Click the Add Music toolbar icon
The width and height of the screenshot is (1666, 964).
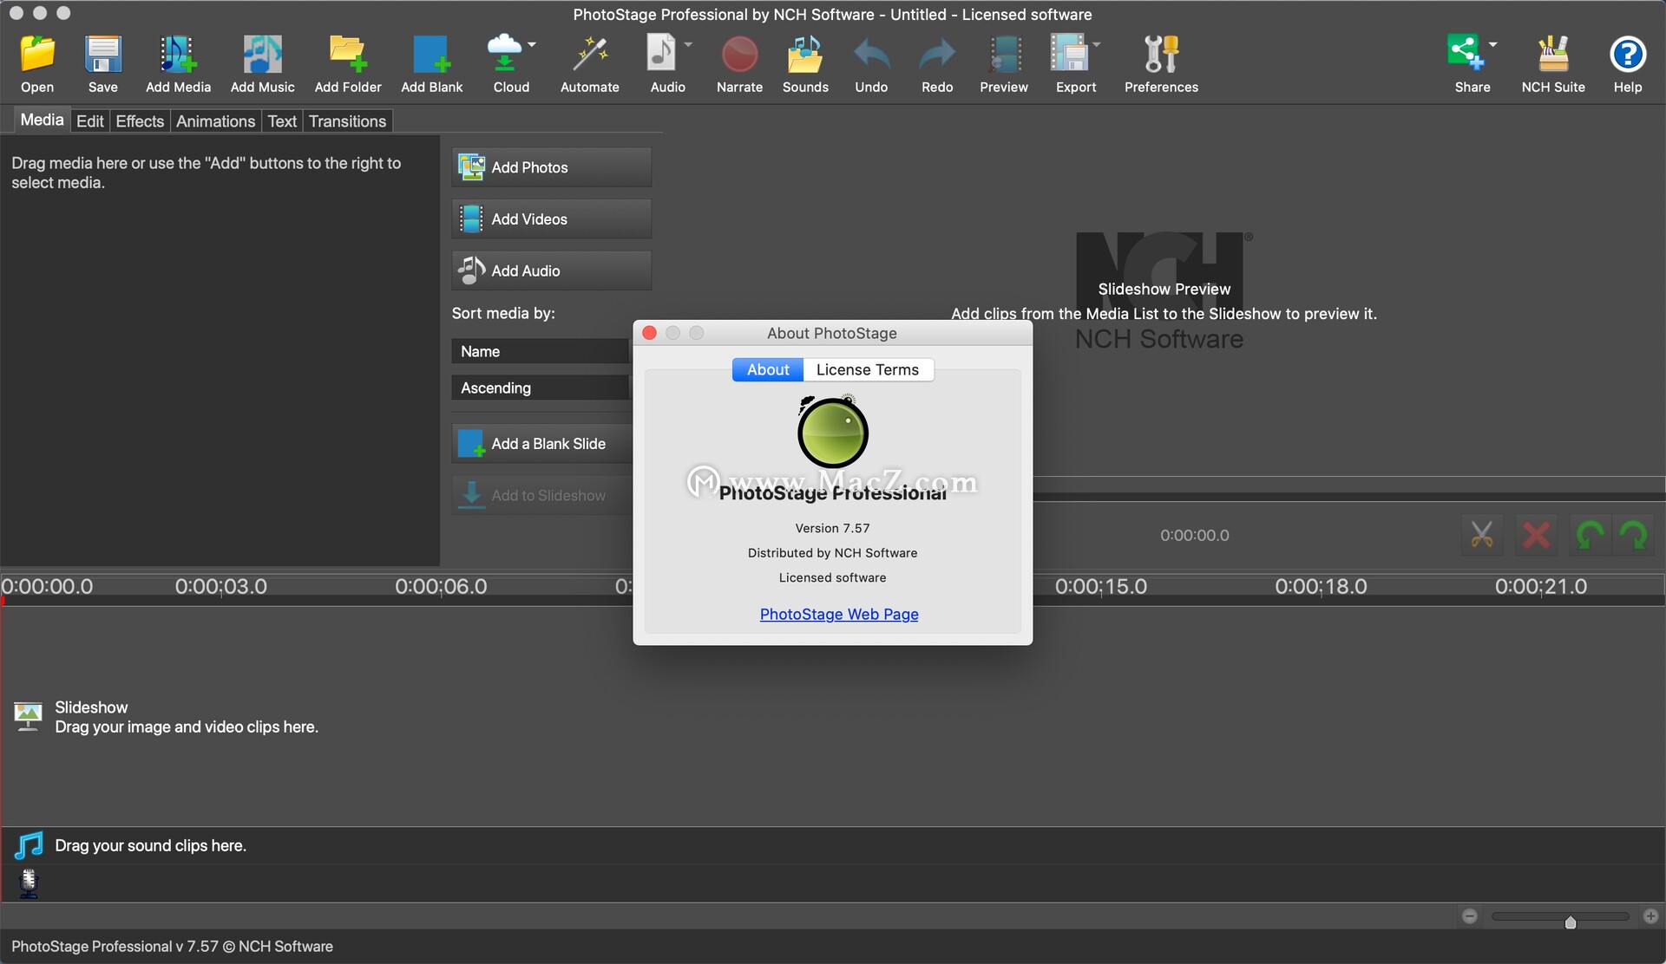[x=262, y=55]
